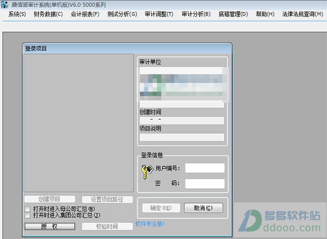
Task: Open the 审计分析(B) menu
Action: pos(196,14)
